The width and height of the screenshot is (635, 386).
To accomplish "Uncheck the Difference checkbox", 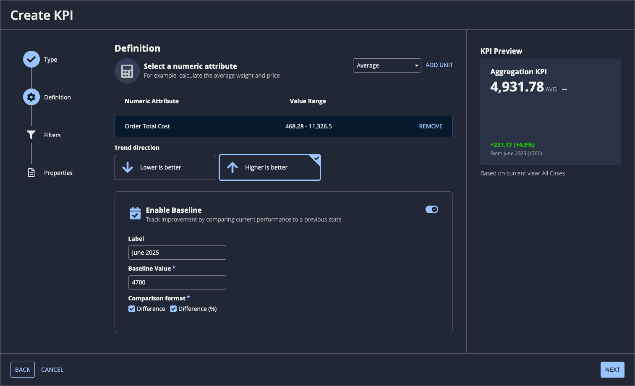I will click(x=132, y=309).
